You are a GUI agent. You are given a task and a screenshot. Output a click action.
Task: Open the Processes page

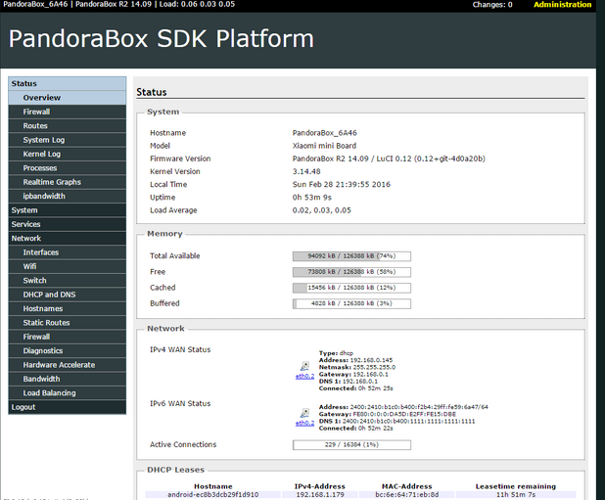(68, 168)
